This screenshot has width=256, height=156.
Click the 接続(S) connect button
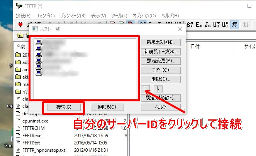point(64,107)
